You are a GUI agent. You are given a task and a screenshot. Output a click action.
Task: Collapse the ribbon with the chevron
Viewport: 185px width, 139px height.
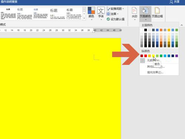click(x=182, y=25)
